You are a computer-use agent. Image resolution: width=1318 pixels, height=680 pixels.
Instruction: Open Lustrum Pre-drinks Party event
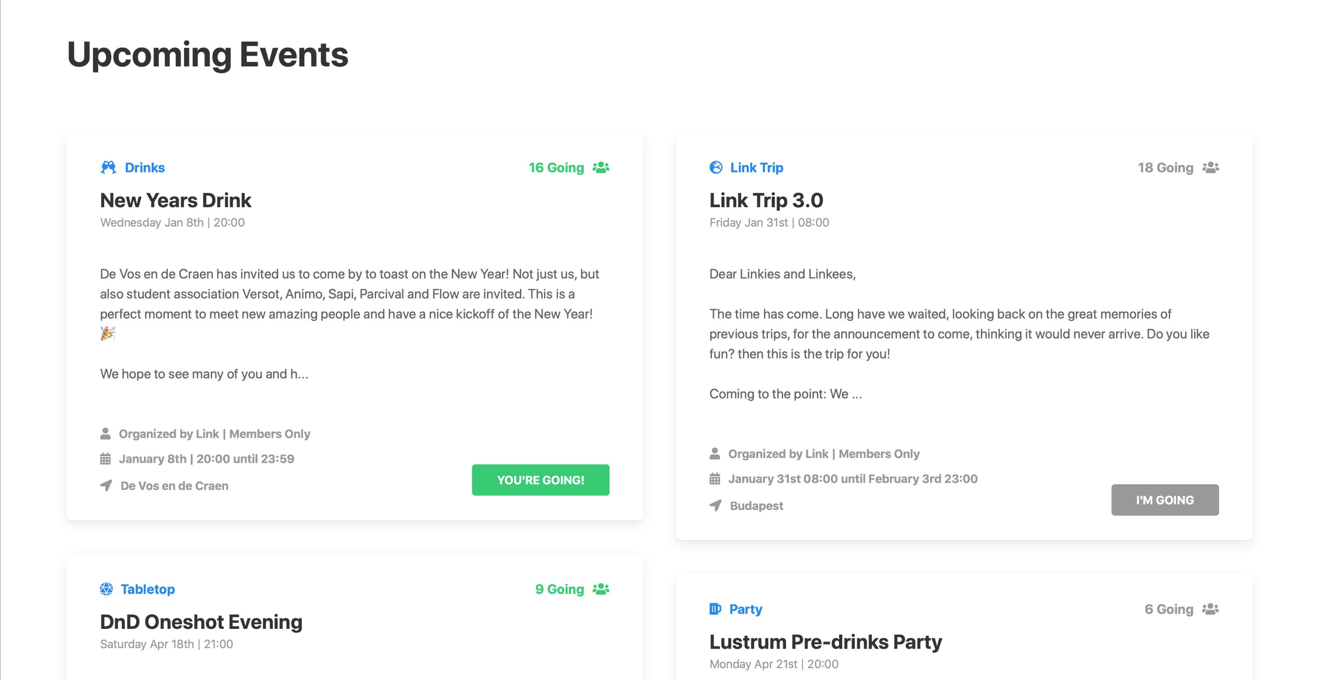[825, 642]
